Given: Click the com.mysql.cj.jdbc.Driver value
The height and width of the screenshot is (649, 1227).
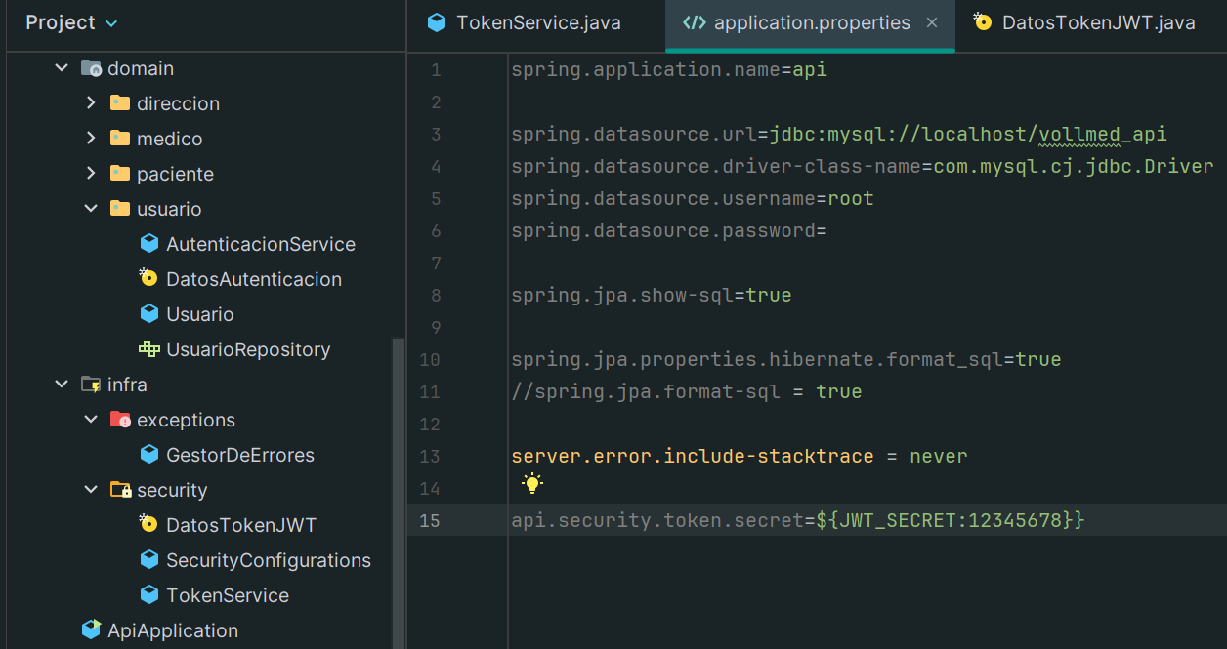Looking at the screenshot, I should click(1074, 166).
